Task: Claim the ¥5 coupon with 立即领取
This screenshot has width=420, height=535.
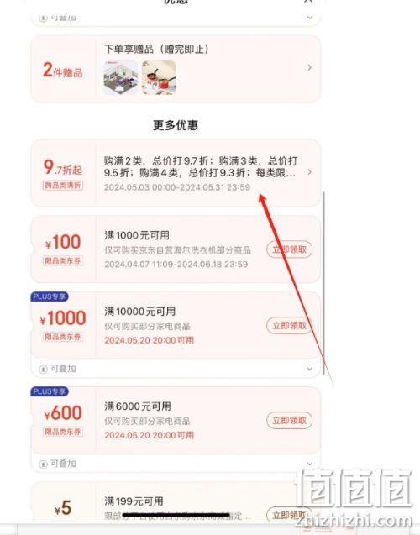Action: (289, 515)
